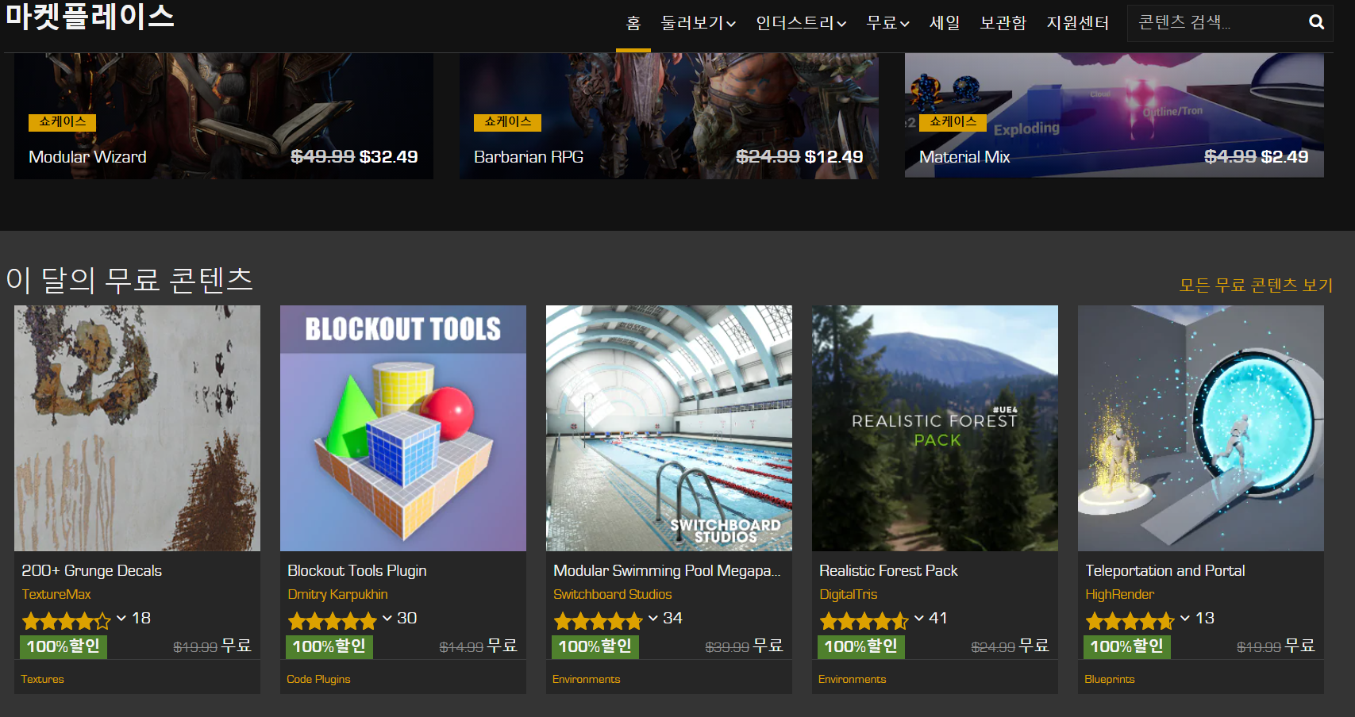Click 무료 price on Teleportation and Portal
This screenshot has width=1355, height=717.
click(1299, 646)
